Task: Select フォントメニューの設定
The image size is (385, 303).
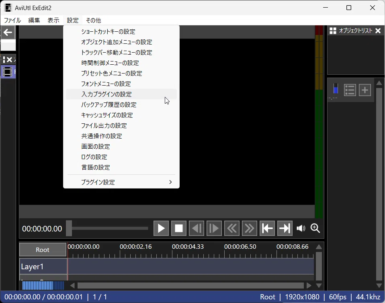Action: point(121,84)
